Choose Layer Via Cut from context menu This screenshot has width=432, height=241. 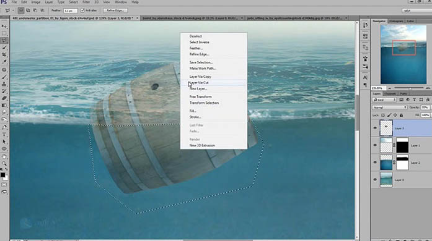tap(199, 82)
